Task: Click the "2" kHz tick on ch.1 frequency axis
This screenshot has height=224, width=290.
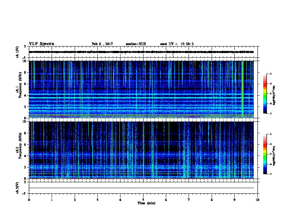Action: tap(25, 107)
